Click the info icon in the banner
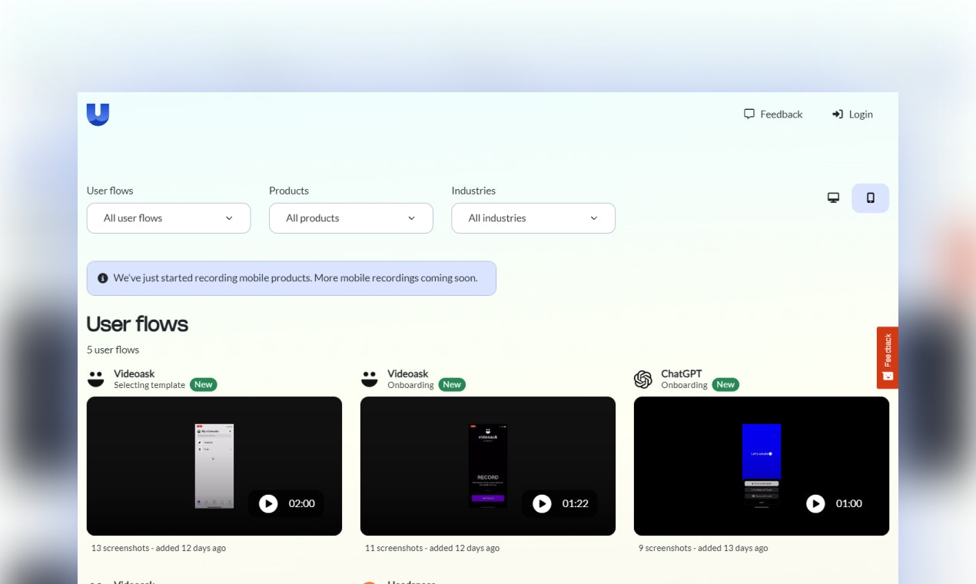Viewport: 976px width, 584px height. pyautogui.click(x=102, y=277)
